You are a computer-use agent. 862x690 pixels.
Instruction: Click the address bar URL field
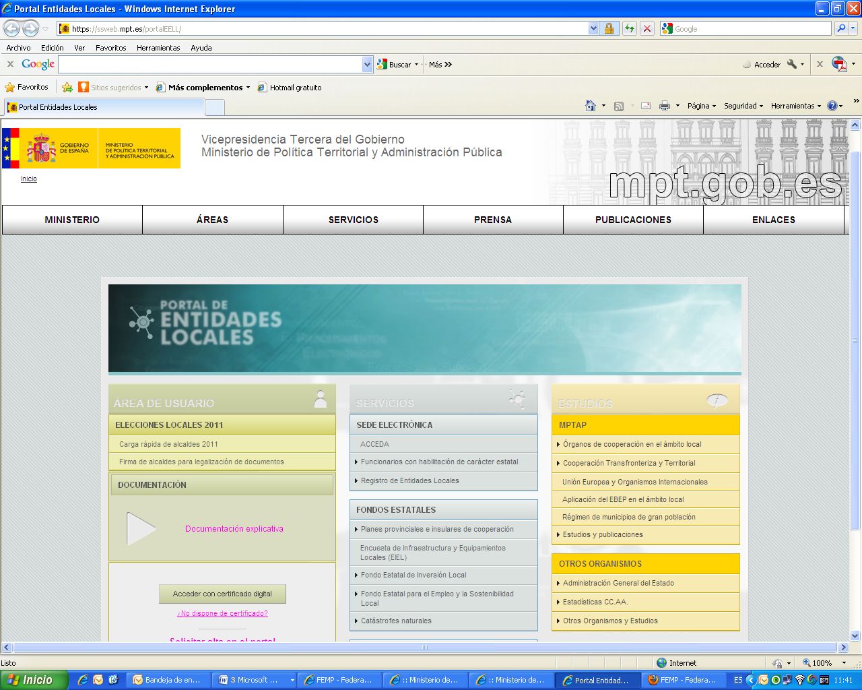pos(323,28)
